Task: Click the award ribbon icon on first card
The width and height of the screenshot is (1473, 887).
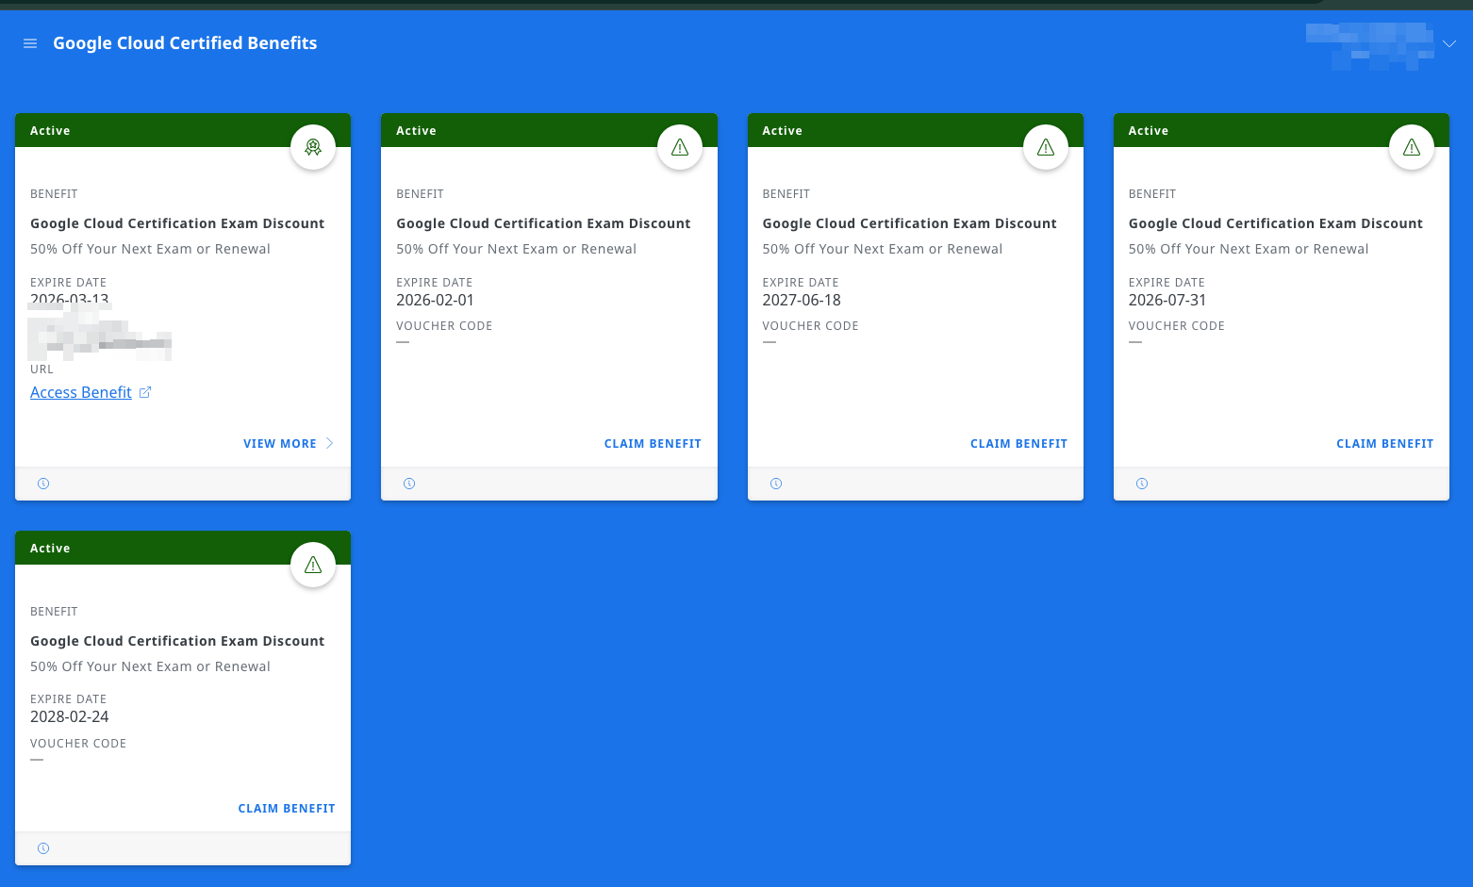Action: [313, 147]
